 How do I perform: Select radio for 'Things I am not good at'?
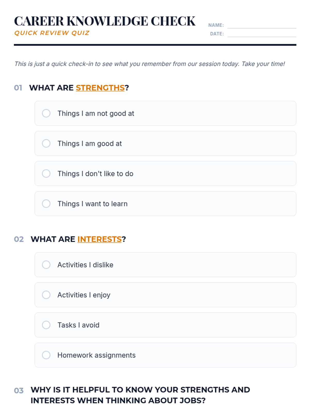tap(46, 113)
